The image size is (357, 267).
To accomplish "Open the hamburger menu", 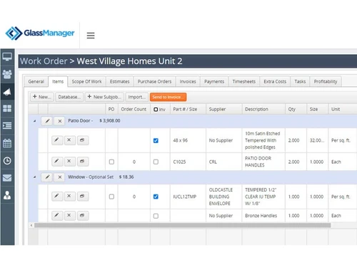I will click(91, 36).
